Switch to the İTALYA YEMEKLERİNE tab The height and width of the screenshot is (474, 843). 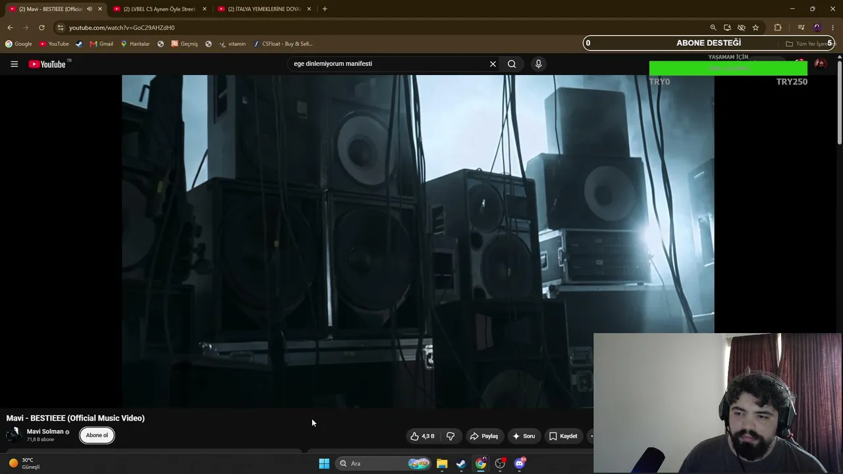pos(265,9)
